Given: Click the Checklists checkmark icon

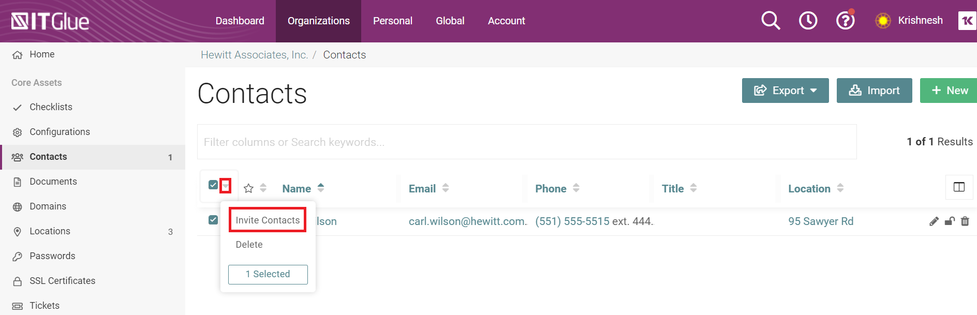Looking at the screenshot, I should click(18, 108).
